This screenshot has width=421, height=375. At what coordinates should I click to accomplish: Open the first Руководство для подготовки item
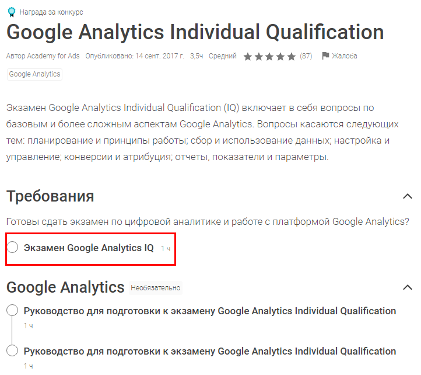tap(210, 311)
